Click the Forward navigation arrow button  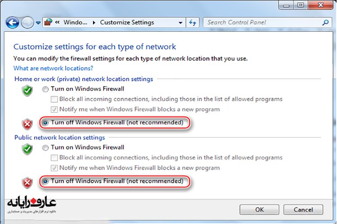(x=27, y=22)
